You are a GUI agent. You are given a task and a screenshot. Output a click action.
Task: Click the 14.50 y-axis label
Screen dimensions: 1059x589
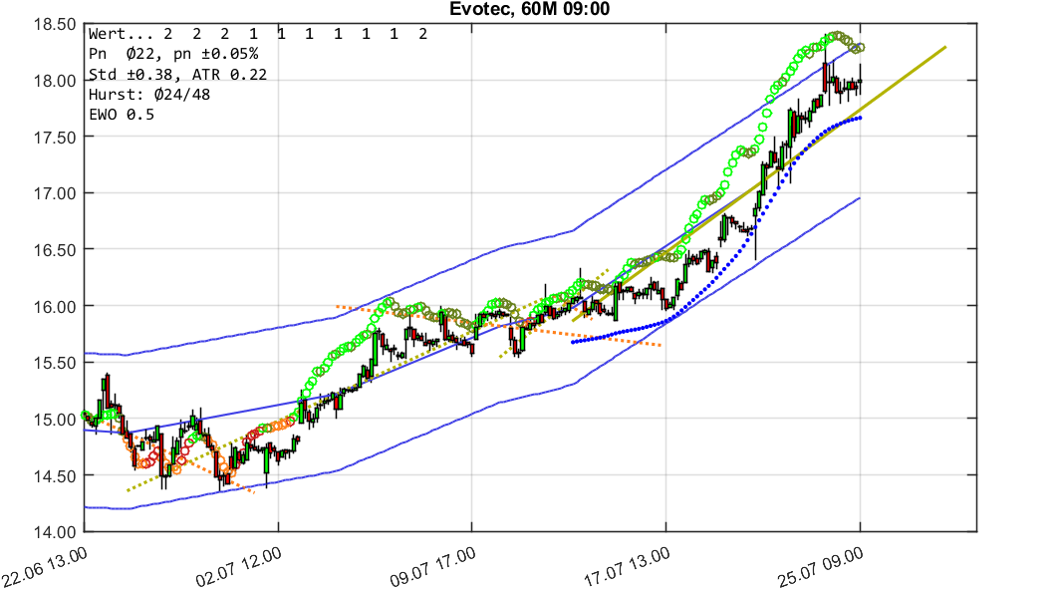point(55,476)
